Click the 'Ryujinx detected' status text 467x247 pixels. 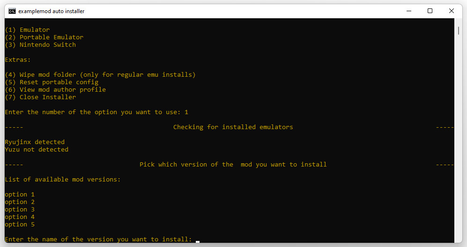35,142
